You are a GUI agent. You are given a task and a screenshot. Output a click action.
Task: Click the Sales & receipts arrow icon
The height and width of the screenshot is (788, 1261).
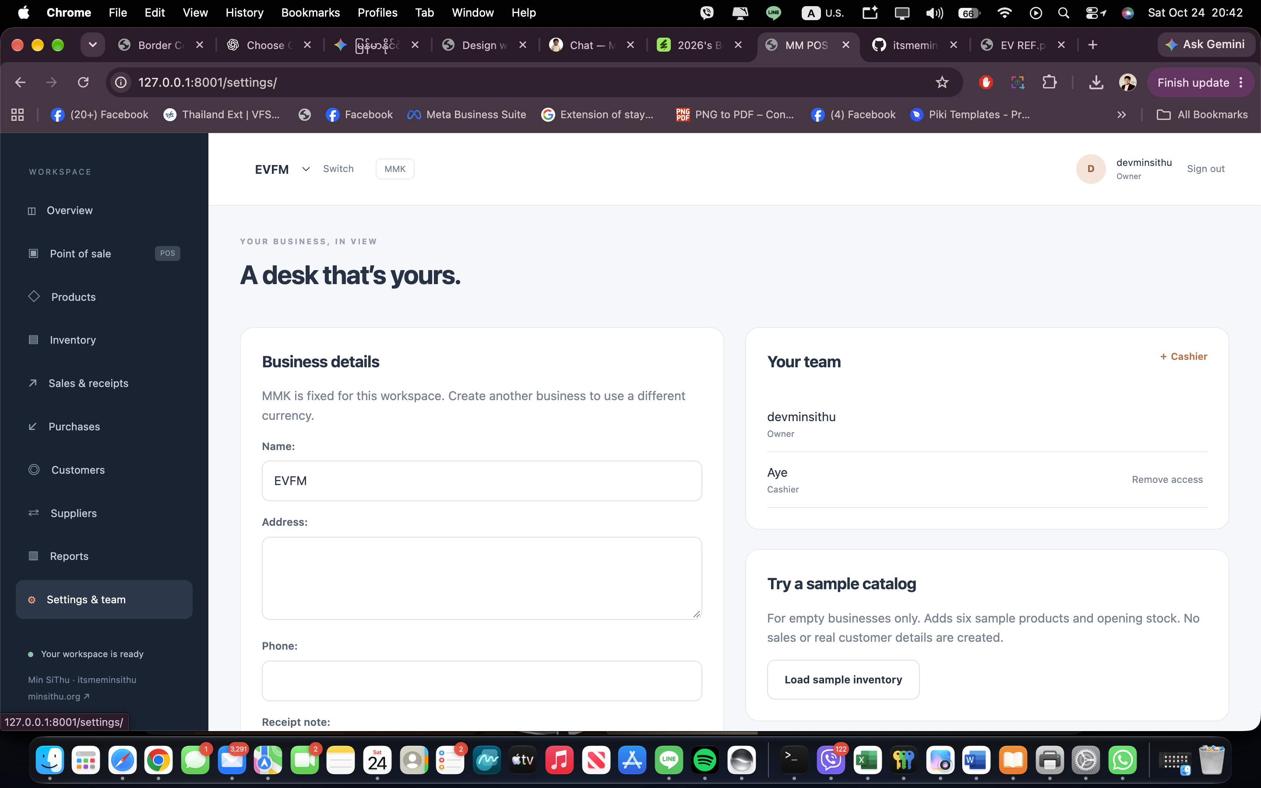[33, 383]
